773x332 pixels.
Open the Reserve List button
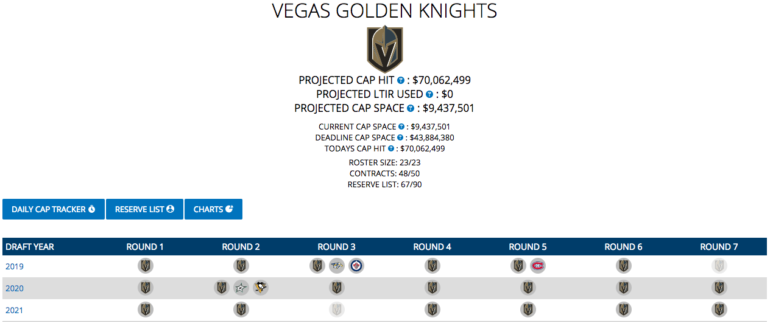pyautogui.click(x=144, y=209)
